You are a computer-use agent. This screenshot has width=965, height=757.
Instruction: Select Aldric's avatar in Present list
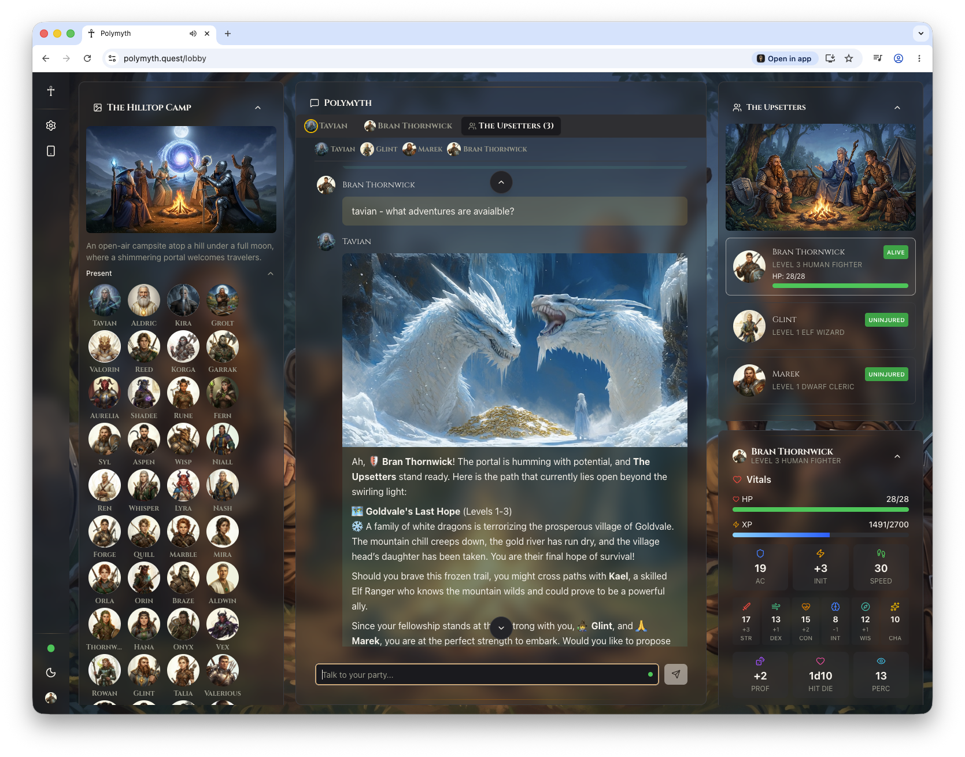144,300
